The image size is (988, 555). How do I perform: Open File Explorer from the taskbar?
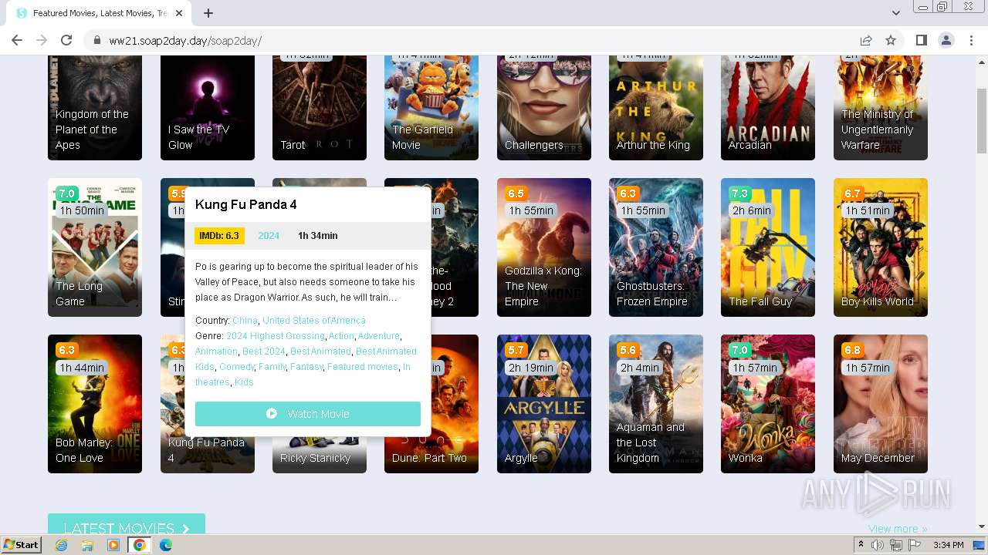[87, 545]
